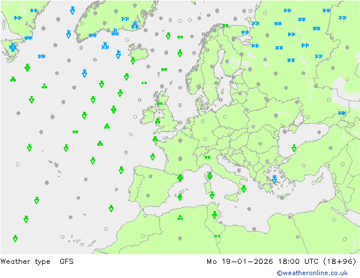Click the blue snow shower symbol over Greece
The height and width of the screenshot is (278, 360).
coord(274,179)
